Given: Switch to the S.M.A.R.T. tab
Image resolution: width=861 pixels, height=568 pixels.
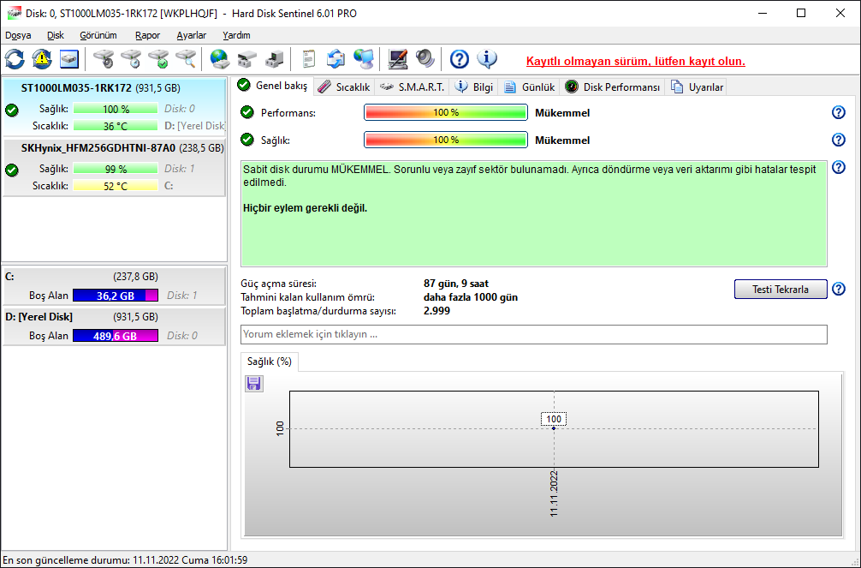Looking at the screenshot, I should tap(413, 87).
